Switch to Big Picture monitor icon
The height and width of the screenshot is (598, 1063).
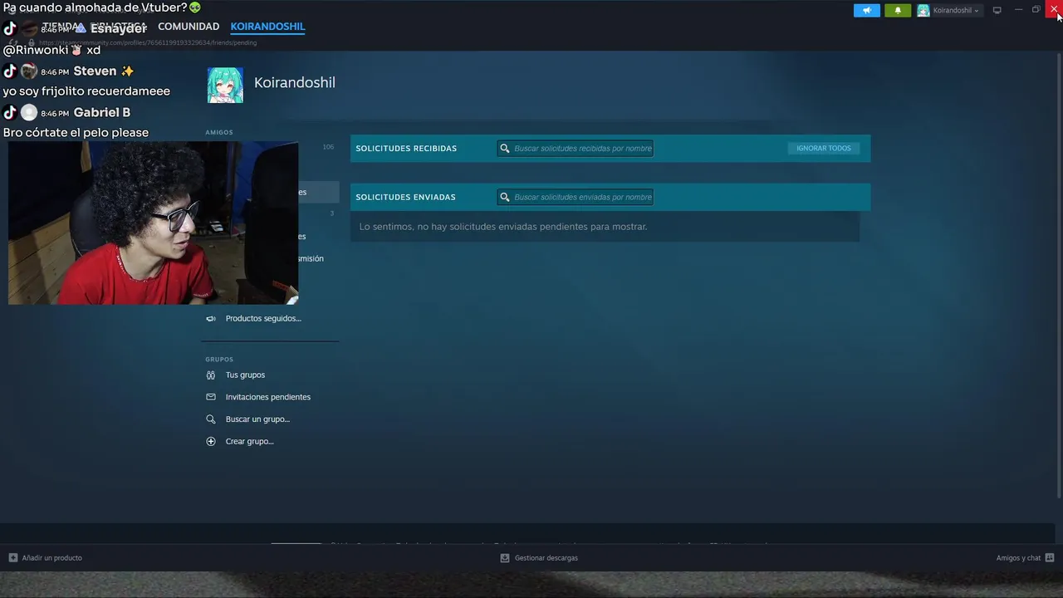[x=997, y=10]
